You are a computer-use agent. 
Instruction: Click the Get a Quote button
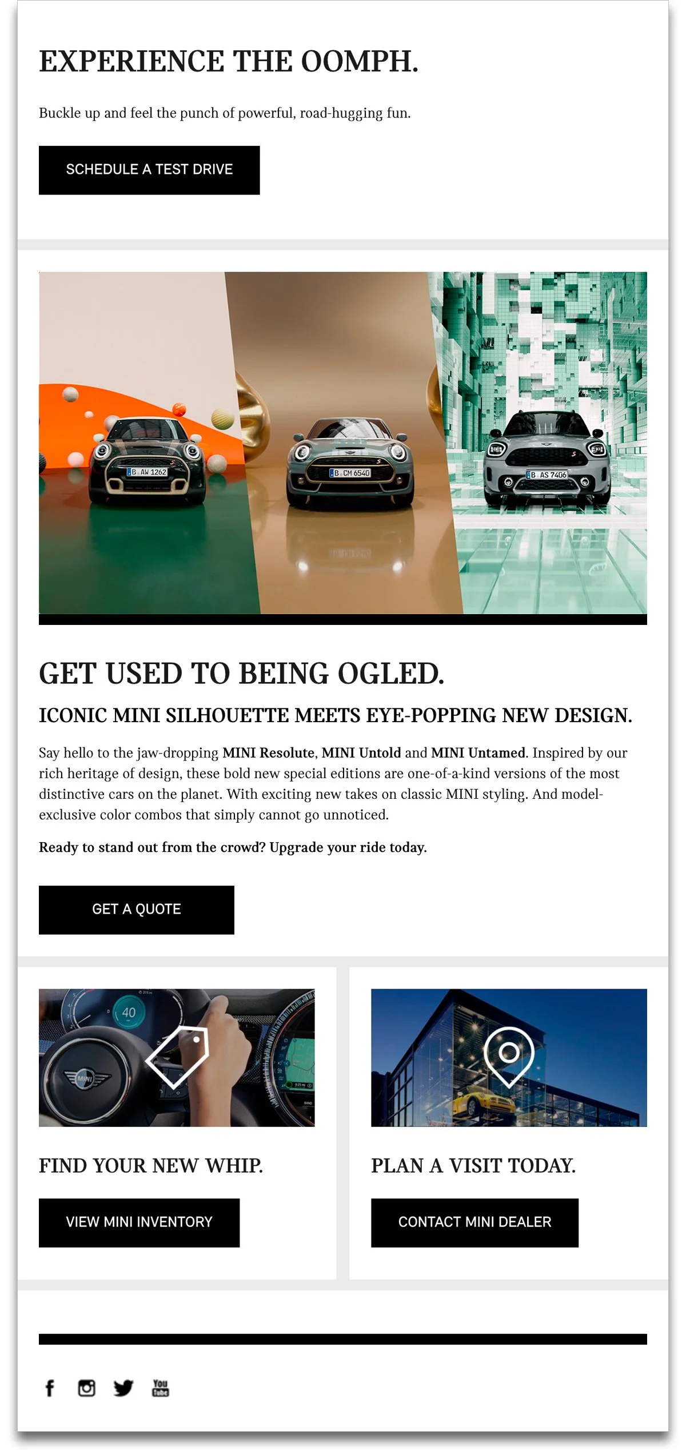pyautogui.click(x=137, y=910)
